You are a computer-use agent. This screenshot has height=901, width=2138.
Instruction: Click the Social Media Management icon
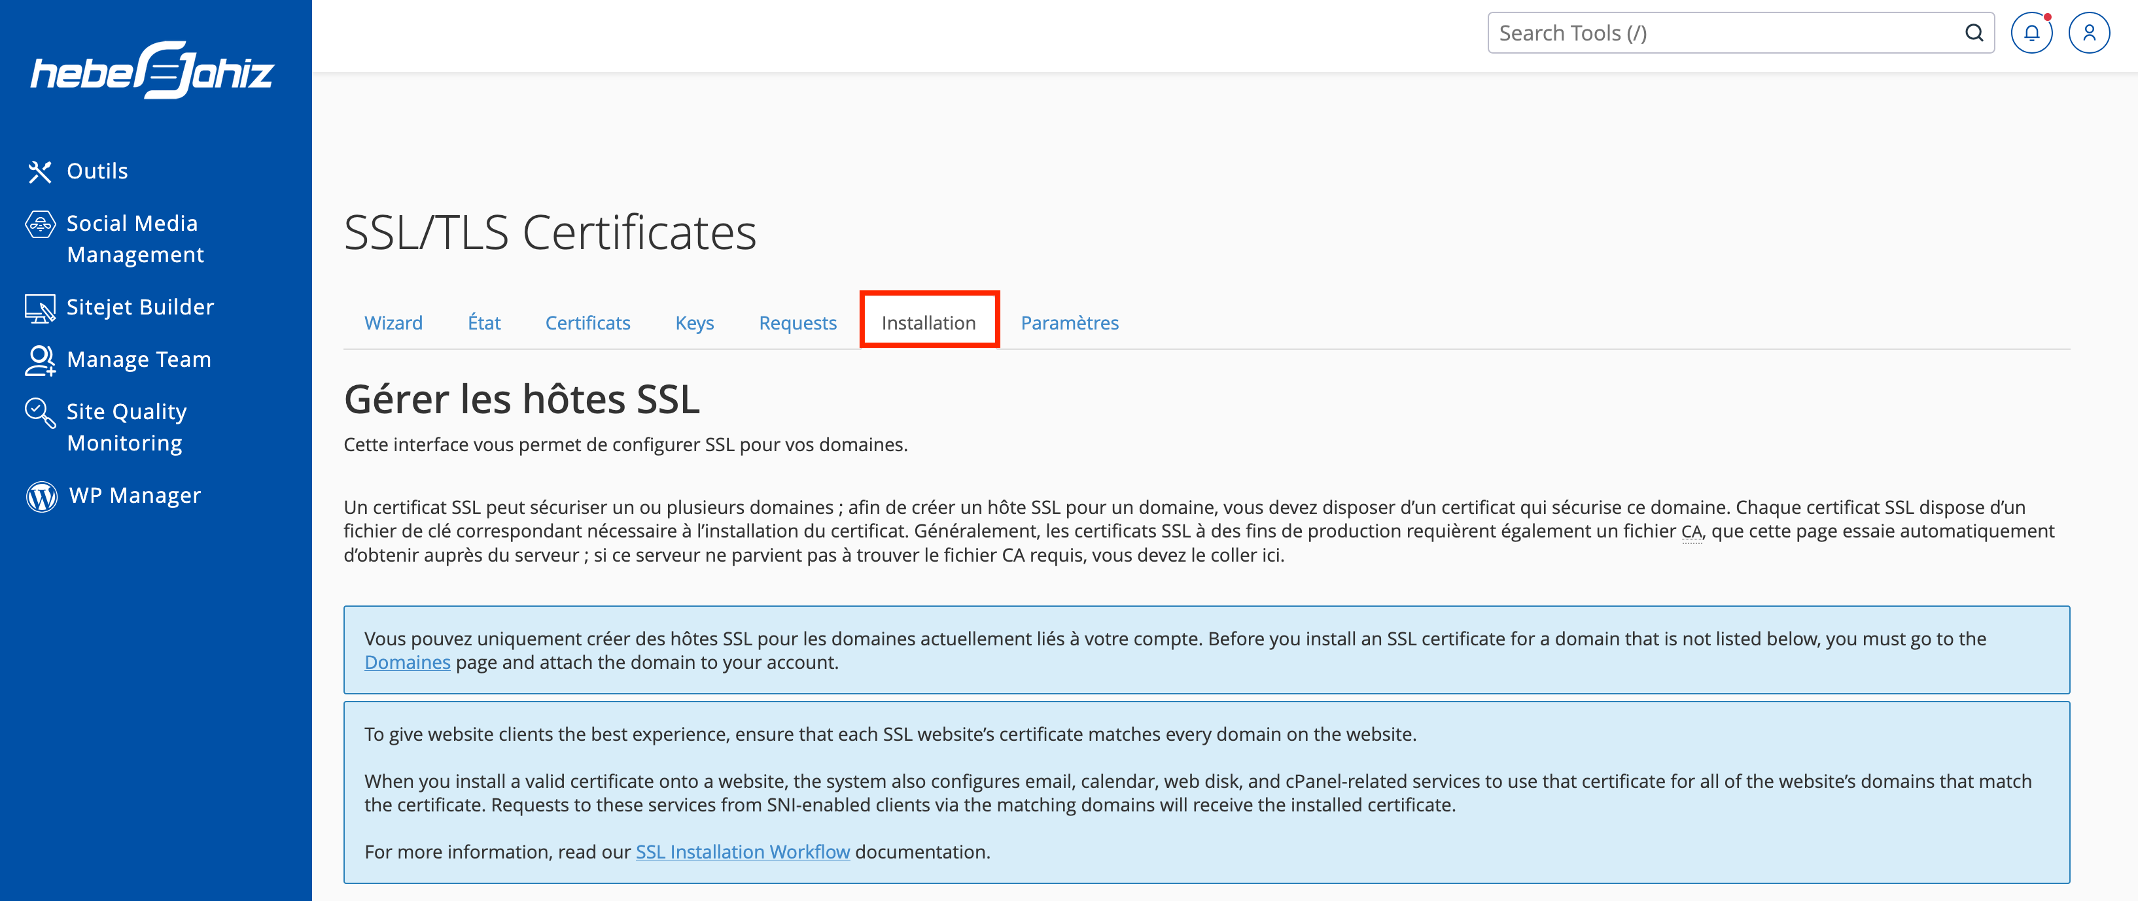pyautogui.click(x=40, y=224)
